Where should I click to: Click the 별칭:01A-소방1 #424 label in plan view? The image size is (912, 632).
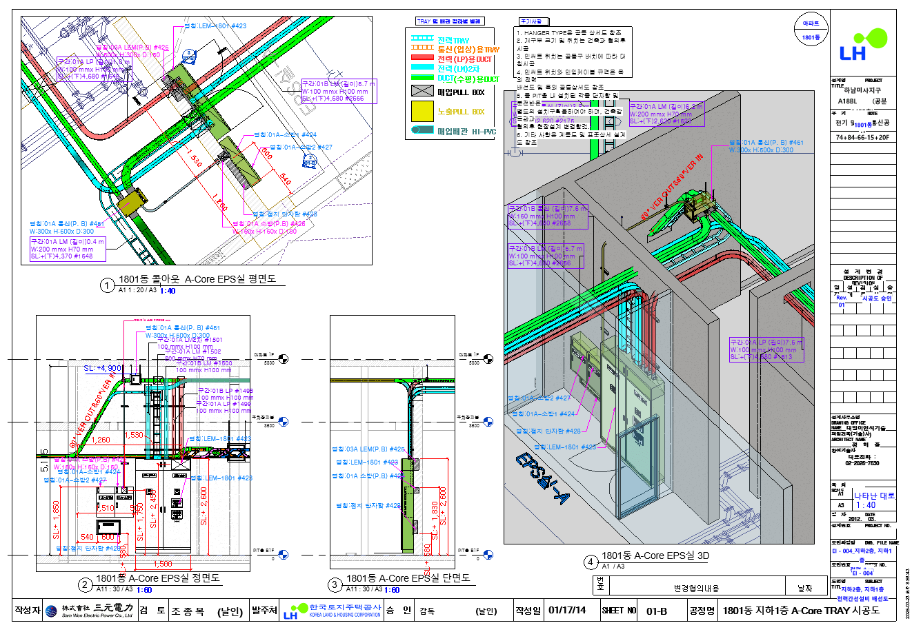pos(286,135)
